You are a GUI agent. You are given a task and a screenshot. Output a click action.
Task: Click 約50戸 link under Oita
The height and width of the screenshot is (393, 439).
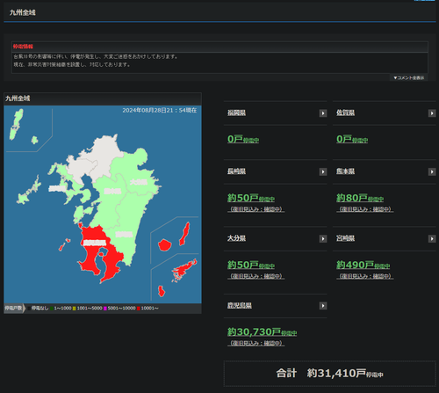[251, 265]
